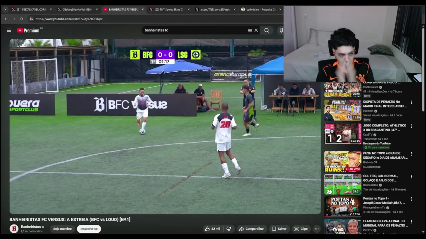Open options menu for PUSH NO TOPO video

tap(411, 154)
